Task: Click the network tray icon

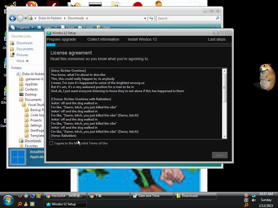Action: 254,195
